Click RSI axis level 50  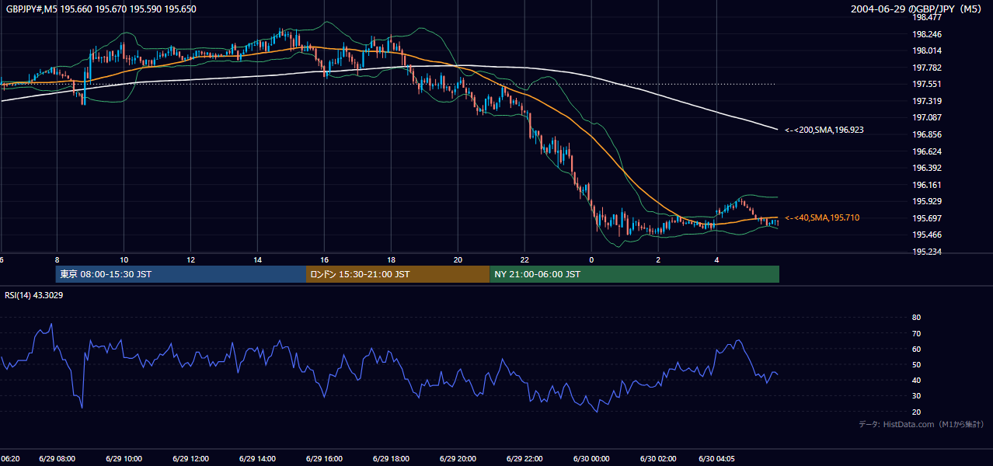pyautogui.click(x=916, y=364)
